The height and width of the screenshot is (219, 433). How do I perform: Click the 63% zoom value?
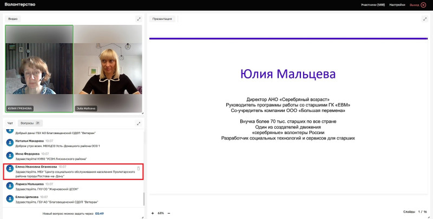click(161, 213)
